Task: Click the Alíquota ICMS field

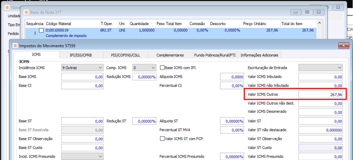Action: (232, 77)
